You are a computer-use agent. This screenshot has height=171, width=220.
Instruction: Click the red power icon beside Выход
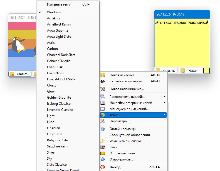coord(103,167)
